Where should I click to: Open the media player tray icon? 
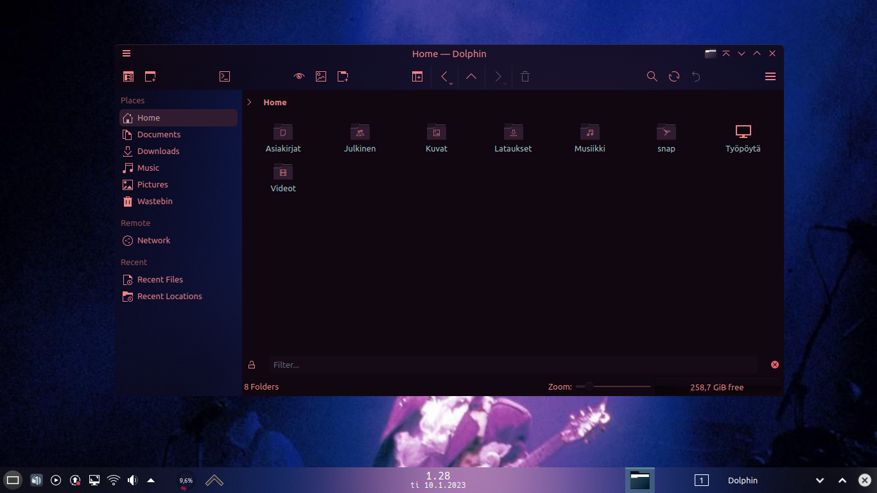click(x=56, y=480)
